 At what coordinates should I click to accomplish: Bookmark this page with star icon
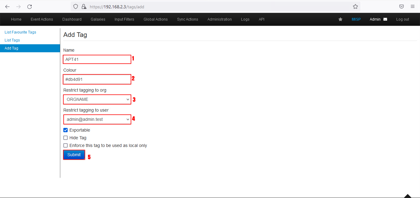355,6
